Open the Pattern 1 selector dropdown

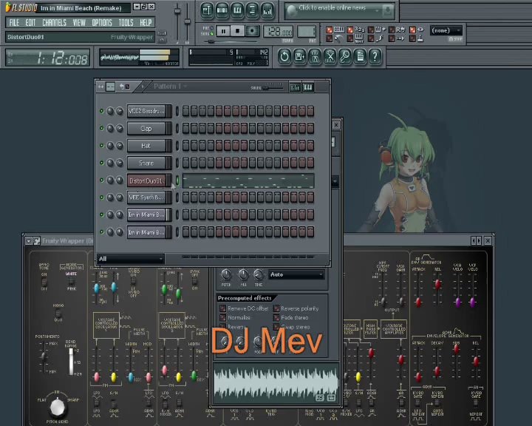(171, 87)
